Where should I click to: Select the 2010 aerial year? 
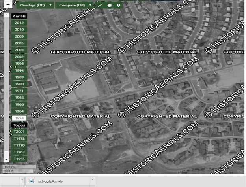pyautogui.click(x=19, y=30)
